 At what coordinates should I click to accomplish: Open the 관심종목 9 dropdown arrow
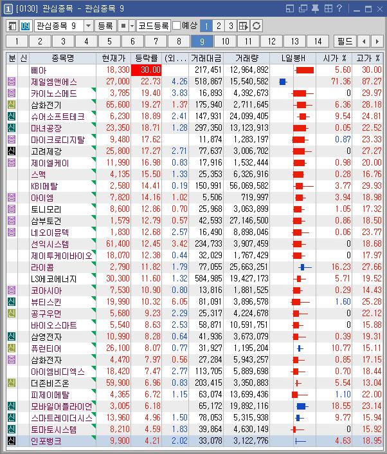coord(89,26)
